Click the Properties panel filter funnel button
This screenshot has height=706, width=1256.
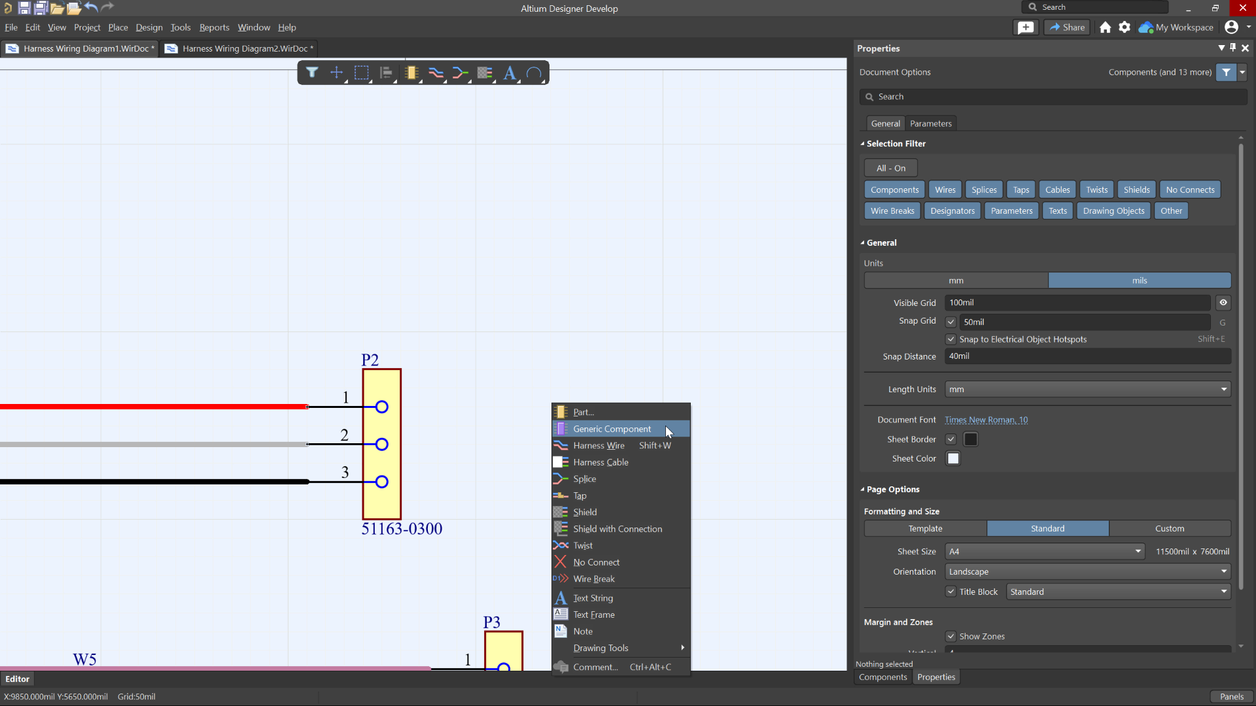click(x=1227, y=73)
